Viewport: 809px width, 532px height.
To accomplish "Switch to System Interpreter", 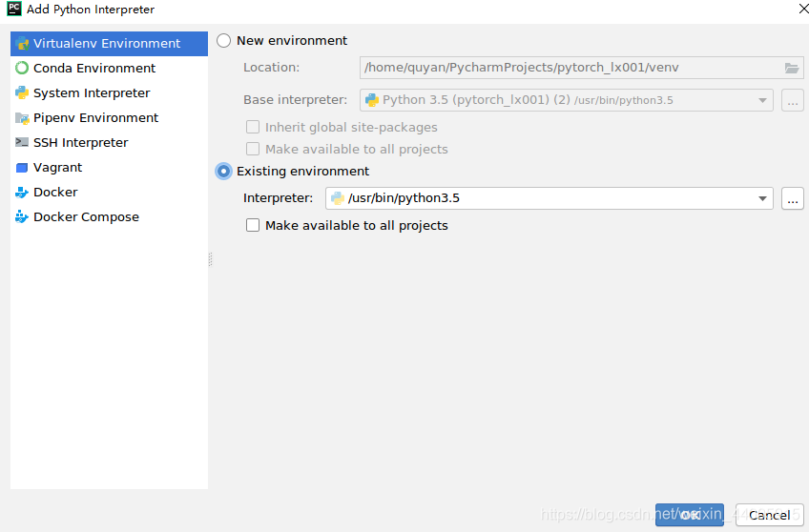I will [x=109, y=92].
